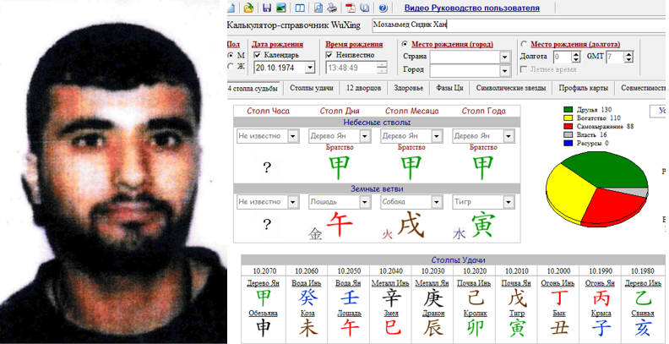Switch to the Столпы удачи tab
The width and height of the screenshot is (669, 344).
(312, 88)
